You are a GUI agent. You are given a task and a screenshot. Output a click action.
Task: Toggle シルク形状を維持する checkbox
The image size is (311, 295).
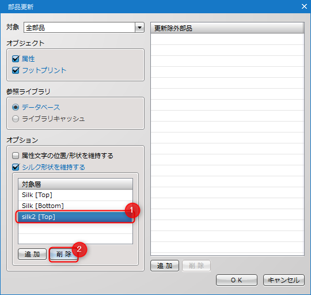point(16,167)
